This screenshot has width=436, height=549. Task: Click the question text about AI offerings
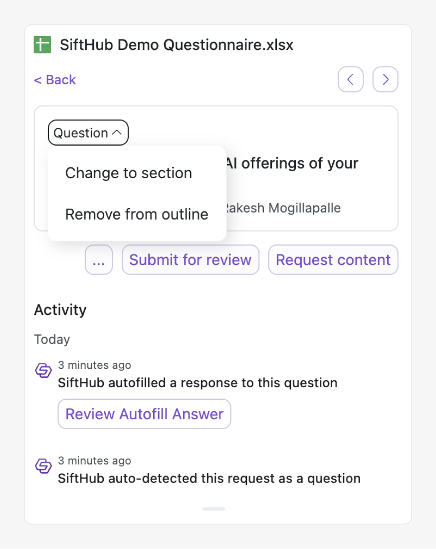click(x=292, y=163)
